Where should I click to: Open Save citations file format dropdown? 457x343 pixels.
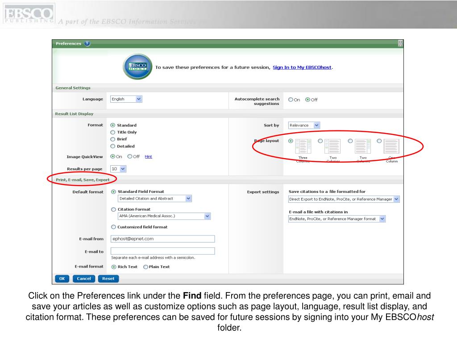click(344, 199)
